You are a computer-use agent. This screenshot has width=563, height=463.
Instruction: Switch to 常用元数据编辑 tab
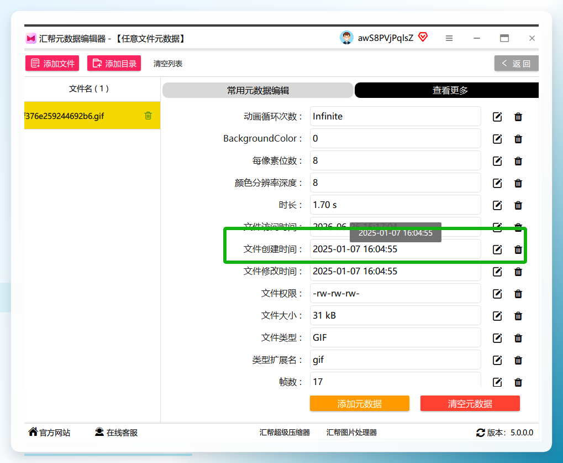point(258,90)
